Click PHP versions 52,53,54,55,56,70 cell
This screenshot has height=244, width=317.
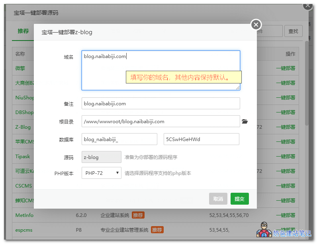point(229,215)
